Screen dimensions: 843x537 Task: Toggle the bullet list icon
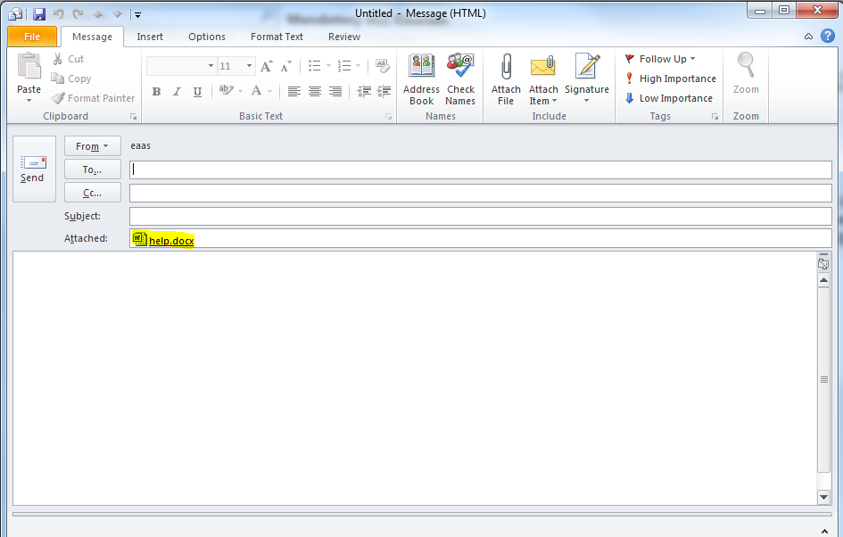(x=315, y=66)
